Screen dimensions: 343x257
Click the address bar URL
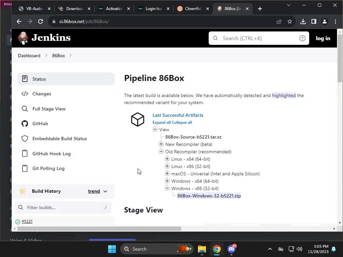[x=84, y=21]
